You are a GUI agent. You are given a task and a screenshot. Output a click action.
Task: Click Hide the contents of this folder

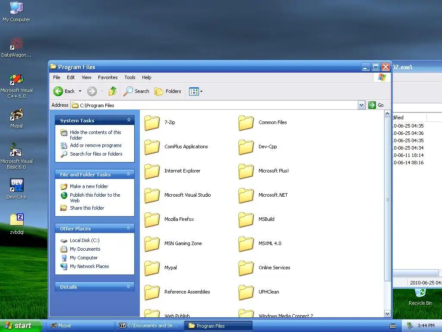click(95, 135)
